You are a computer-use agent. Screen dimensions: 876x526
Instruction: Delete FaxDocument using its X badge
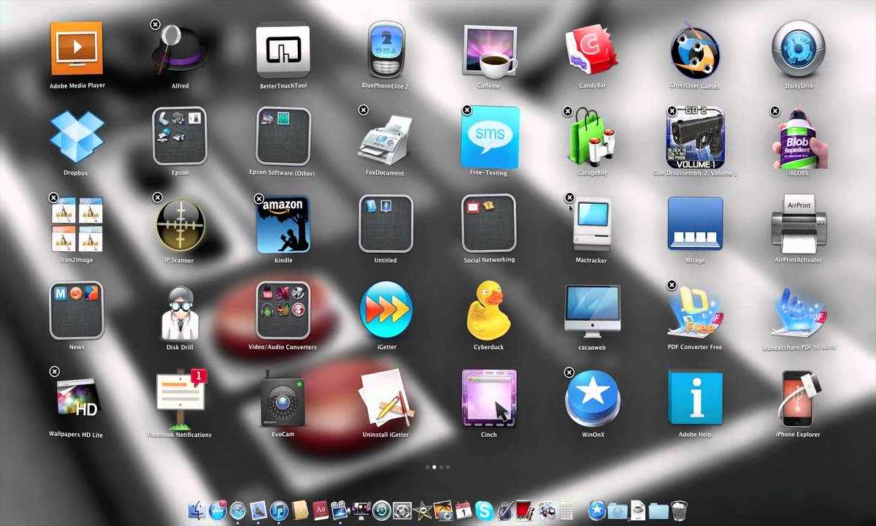pos(364,110)
